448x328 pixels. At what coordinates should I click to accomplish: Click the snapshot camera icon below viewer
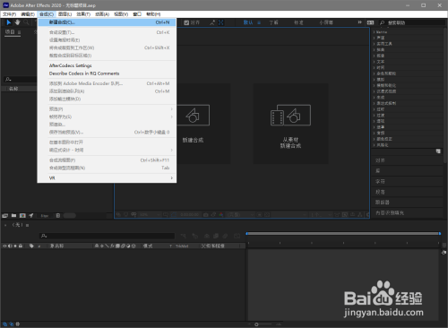(206, 214)
